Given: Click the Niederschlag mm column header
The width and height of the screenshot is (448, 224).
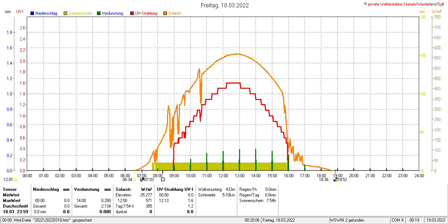Looking at the screenshot, I should click(51, 189).
